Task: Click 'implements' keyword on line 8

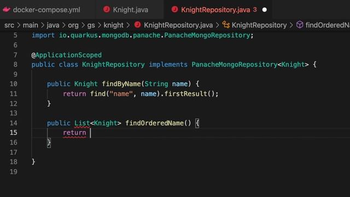Action: pyautogui.click(x=168, y=65)
